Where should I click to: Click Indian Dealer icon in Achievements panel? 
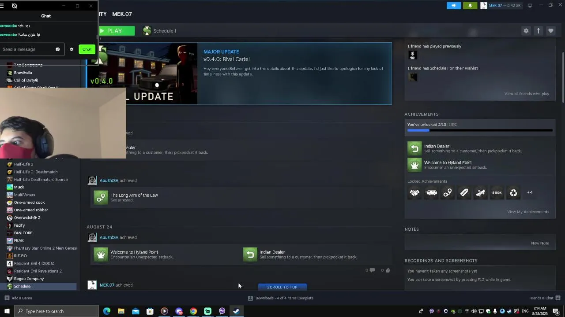point(414,148)
